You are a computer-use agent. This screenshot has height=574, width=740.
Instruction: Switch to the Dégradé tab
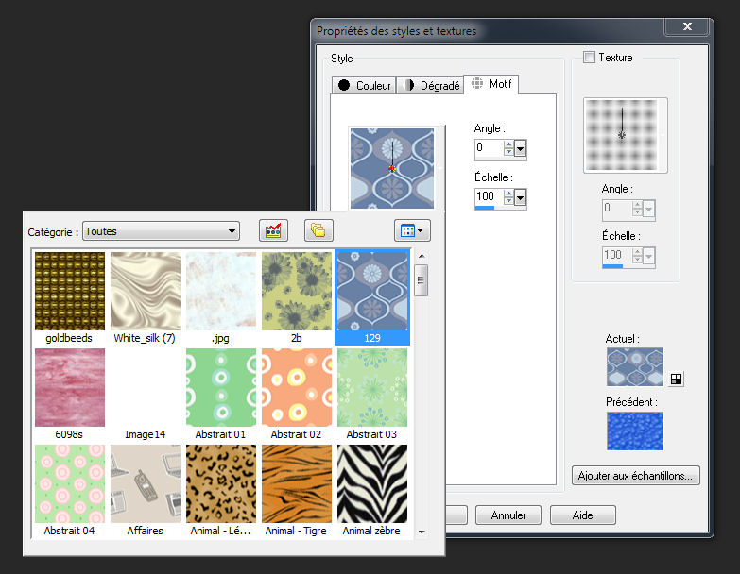click(431, 86)
